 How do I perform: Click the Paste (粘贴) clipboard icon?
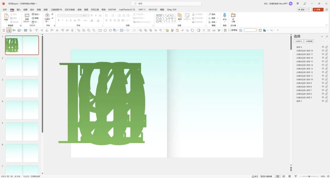tap(6, 16)
